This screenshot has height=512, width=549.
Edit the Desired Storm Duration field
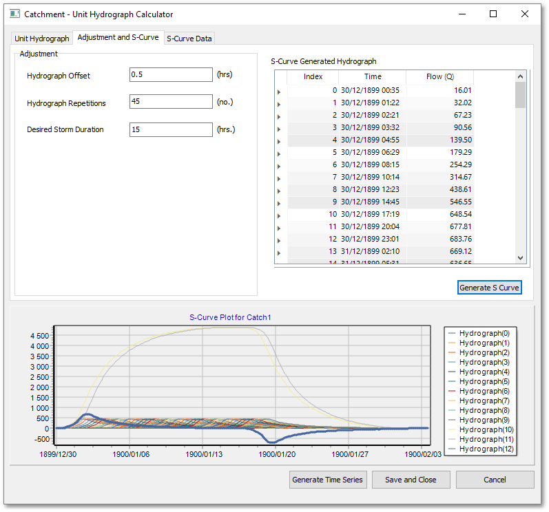pos(171,129)
